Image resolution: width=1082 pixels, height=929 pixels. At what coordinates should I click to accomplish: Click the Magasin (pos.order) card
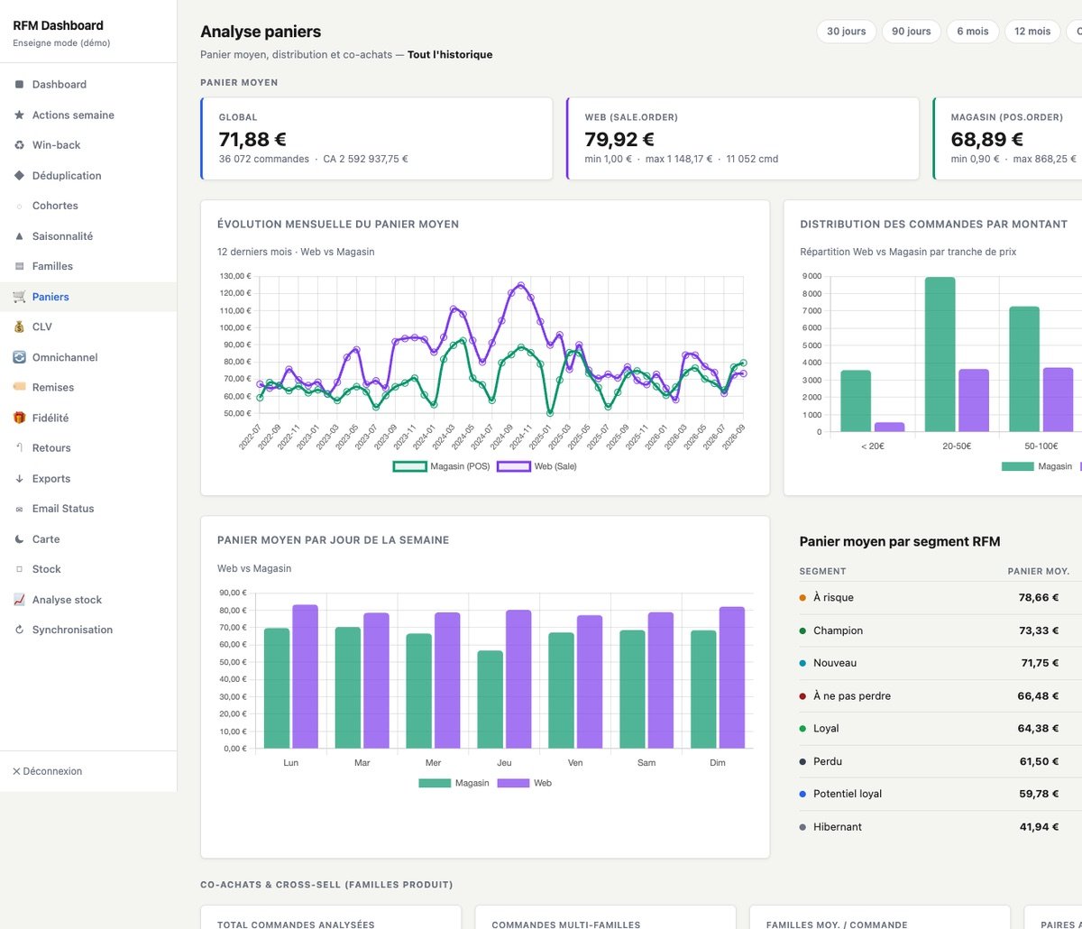[x=1007, y=139]
